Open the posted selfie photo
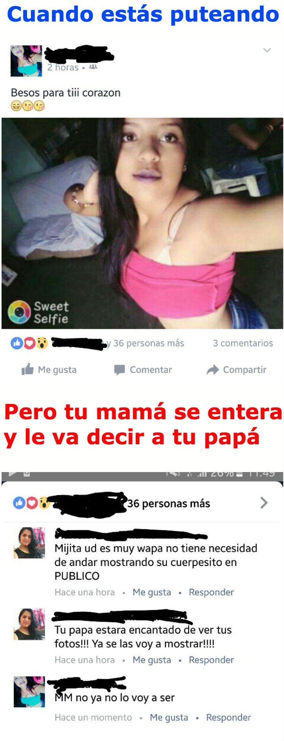This screenshot has width=284, height=741. point(142,223)
